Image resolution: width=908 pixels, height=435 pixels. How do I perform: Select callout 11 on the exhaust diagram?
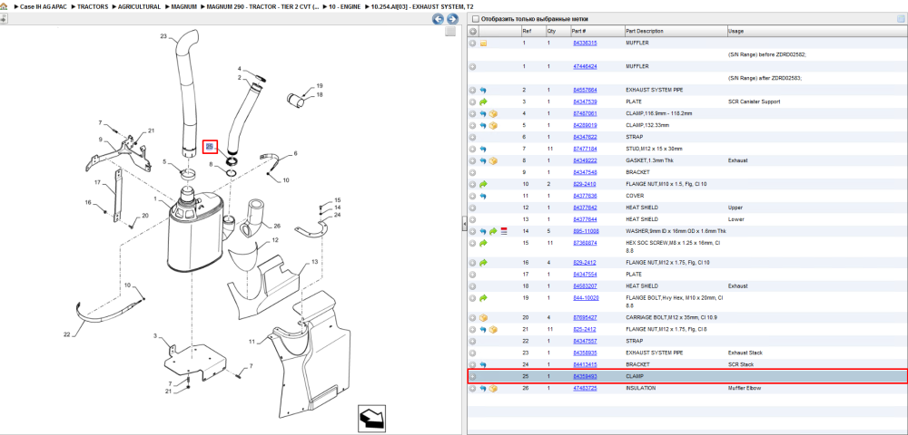coord(252,342)
